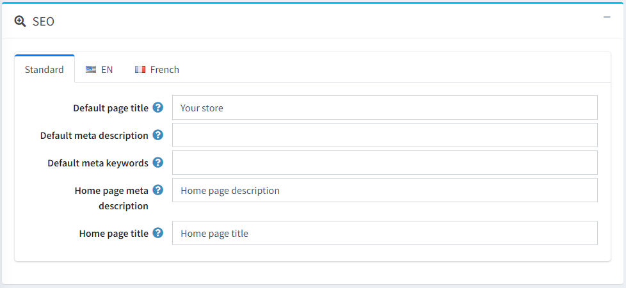Click the French flag icon
Screen dimensions: 626x288
pos(140,70)
